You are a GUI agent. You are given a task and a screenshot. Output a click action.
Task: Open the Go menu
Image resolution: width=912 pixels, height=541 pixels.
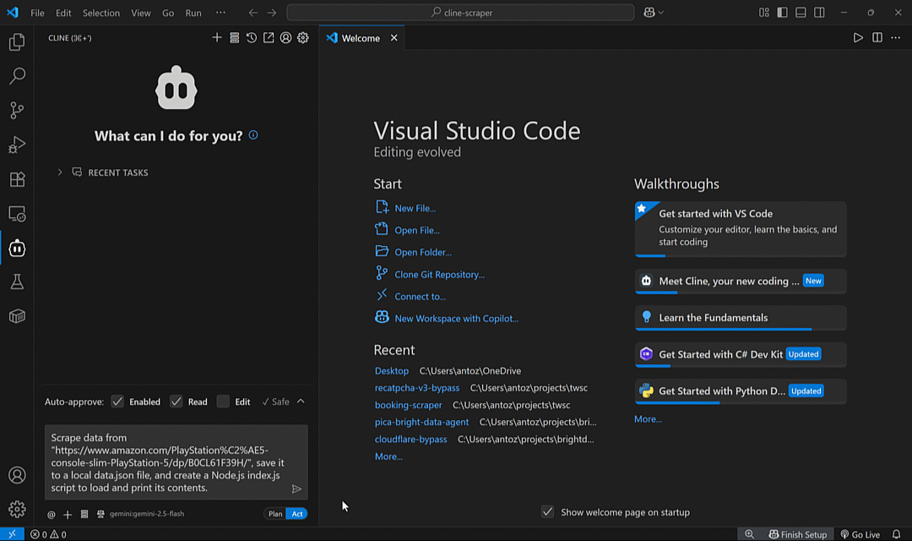pyautogui.click(x=168, y=12)
